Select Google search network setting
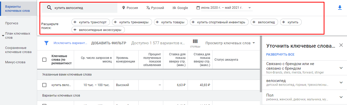The image size is (347, 105). tap(180, 8)
